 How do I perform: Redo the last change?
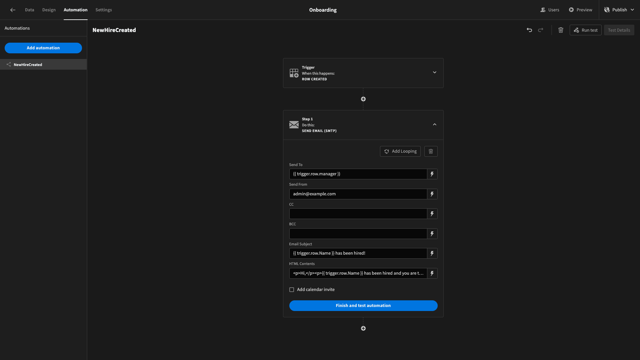click(x=541, y=30)
